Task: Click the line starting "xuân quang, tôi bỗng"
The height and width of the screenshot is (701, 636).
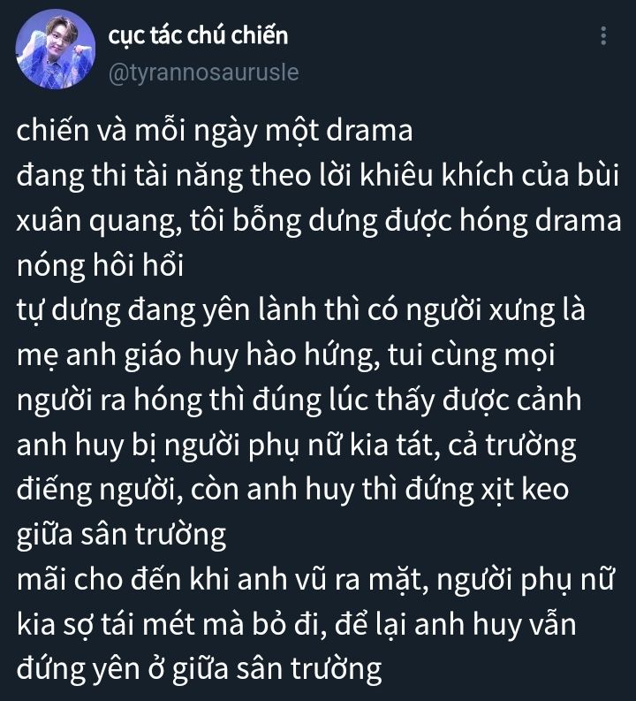Action: [x=319, y=222]
